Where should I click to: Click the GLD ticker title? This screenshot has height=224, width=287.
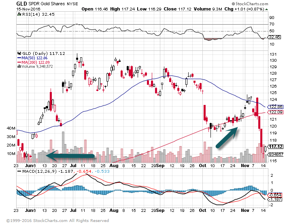(x=21, y=4)
